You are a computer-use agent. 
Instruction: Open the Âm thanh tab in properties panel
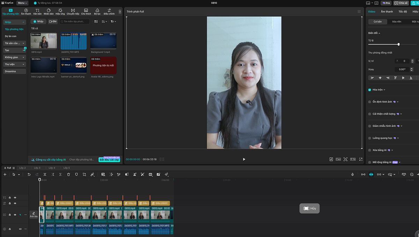[x=387, y=12]
